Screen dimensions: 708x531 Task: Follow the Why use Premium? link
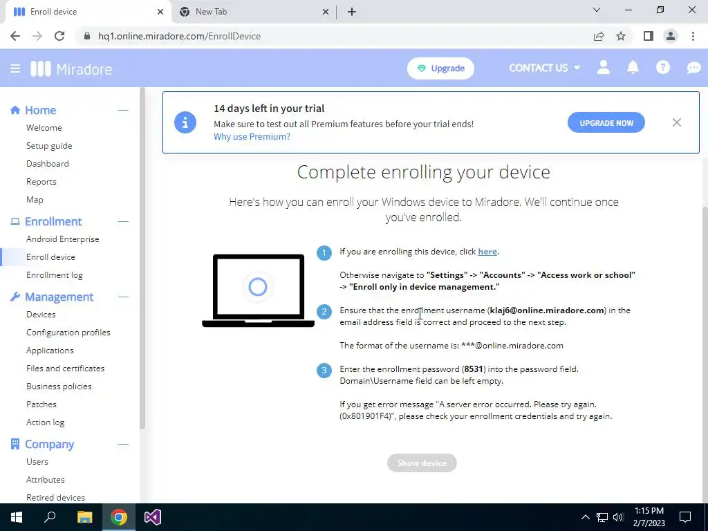[x=252, y=137]
